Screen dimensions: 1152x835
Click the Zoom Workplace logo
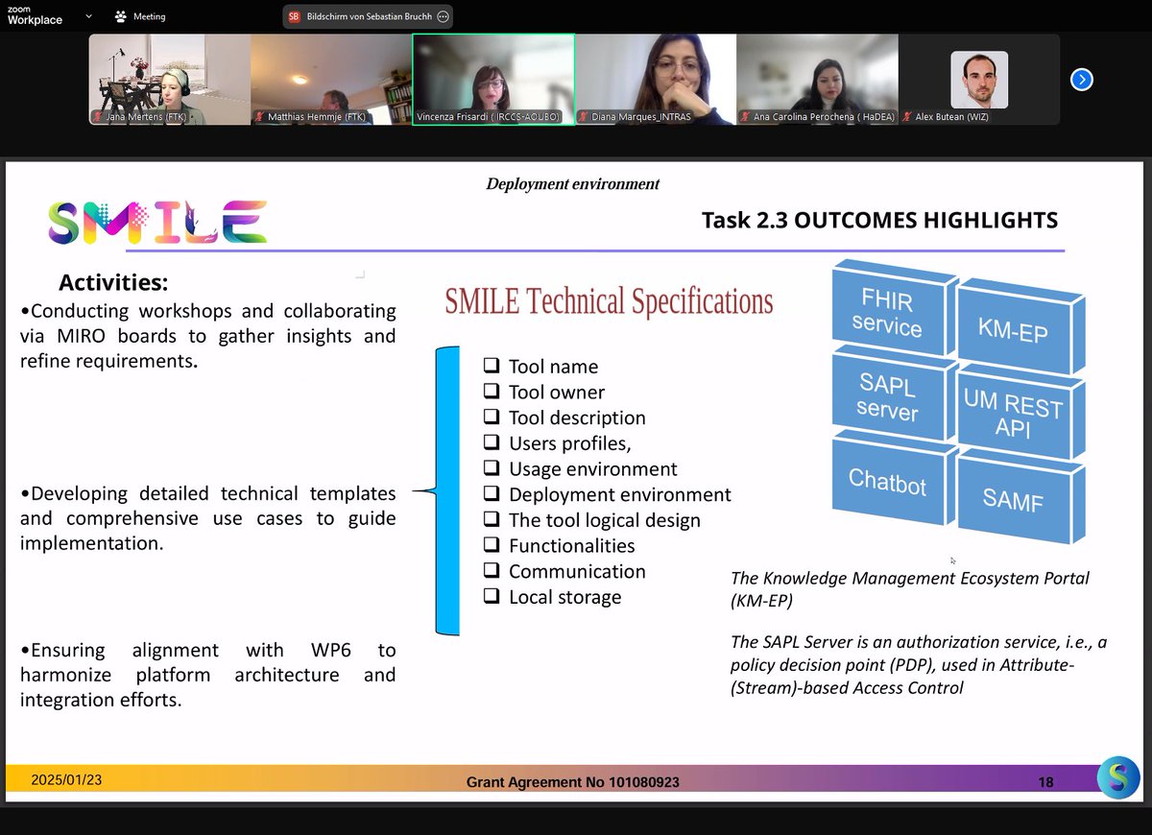(34, 15)
